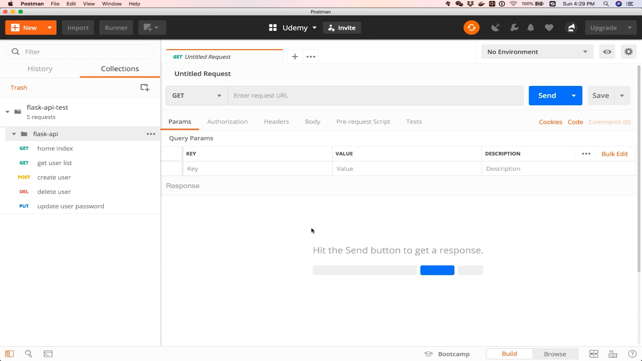The width and height of the screenshot is (642, 361).
Task: Open the No Environment dropdown
Action: coord(537,52)
